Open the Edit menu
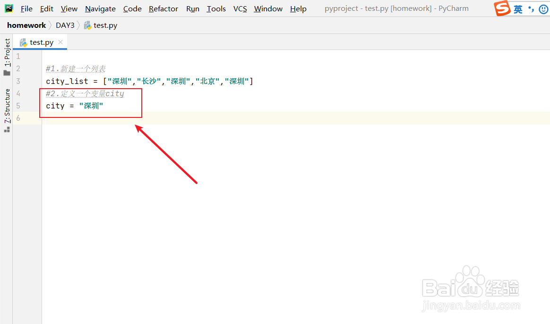Image resolution: width=550 pixels, height=324 pixels. [x=47, y=9]
